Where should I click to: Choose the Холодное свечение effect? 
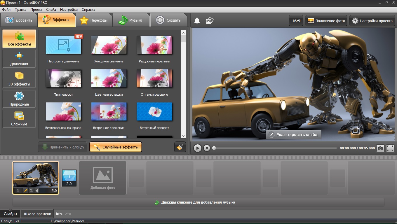(109, 45)
